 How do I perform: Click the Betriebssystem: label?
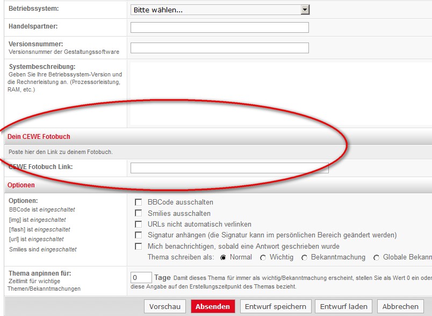(34, 9)
